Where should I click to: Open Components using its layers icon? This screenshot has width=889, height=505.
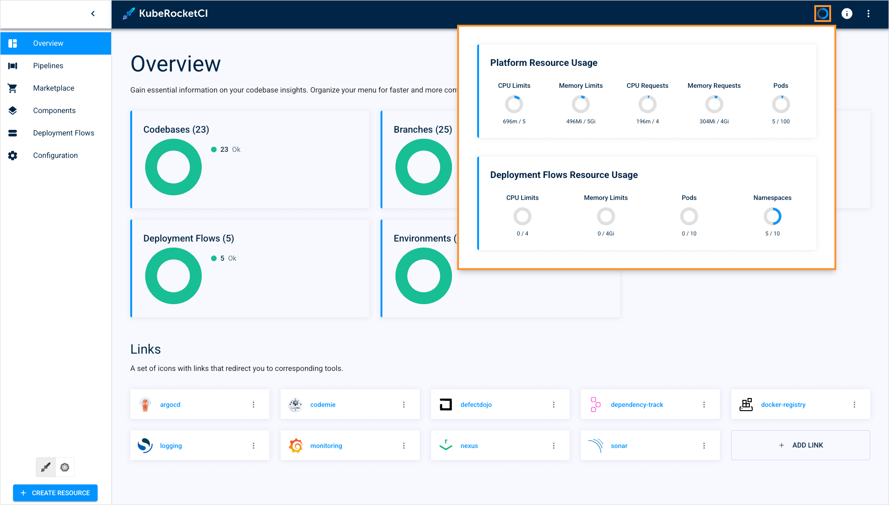tap(13, 110)
